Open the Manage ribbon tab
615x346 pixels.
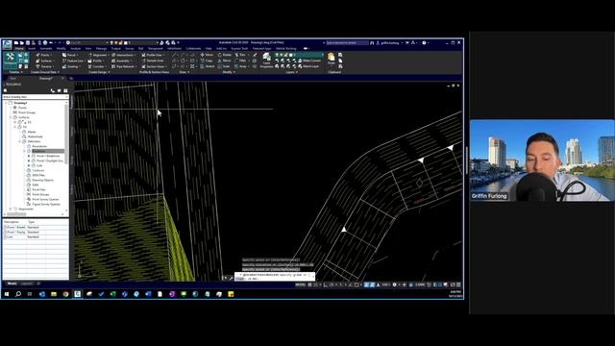[101, 49]
